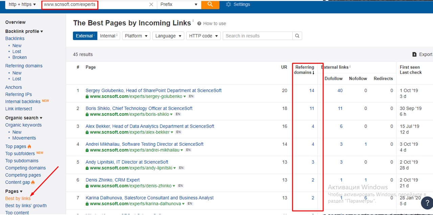Viewport: 433px width, 215px height.
Task: Open the How to use link
Action: tap(214, 23)
